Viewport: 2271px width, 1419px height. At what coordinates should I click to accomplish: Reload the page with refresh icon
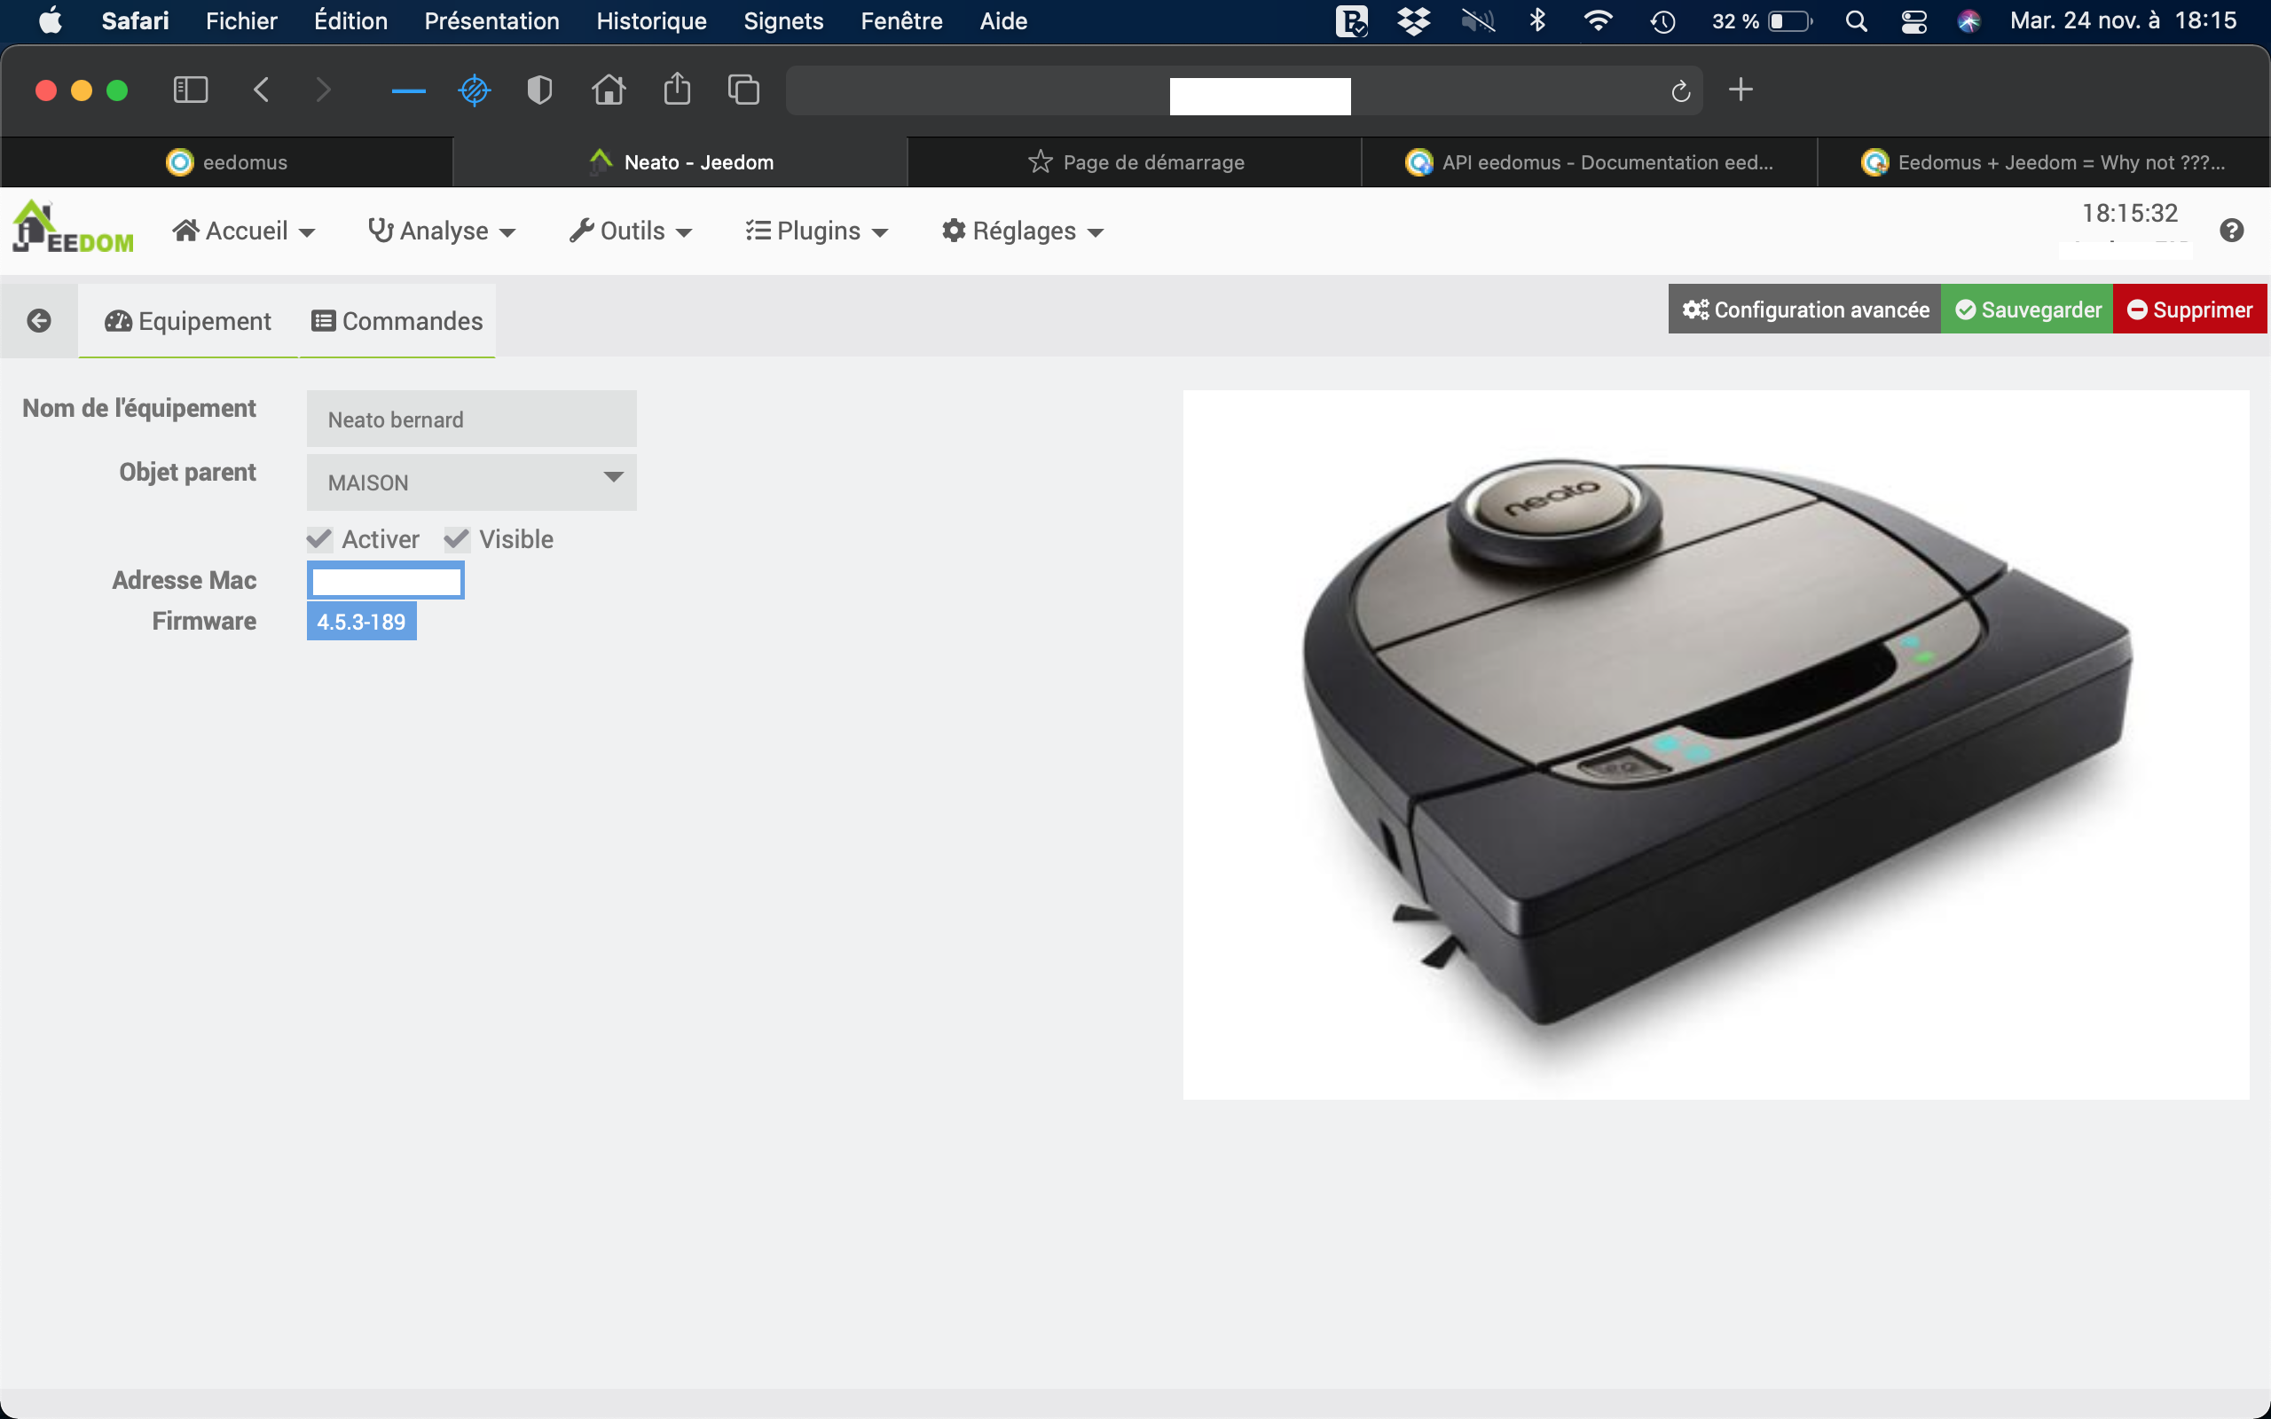[x=1681, y=91]
